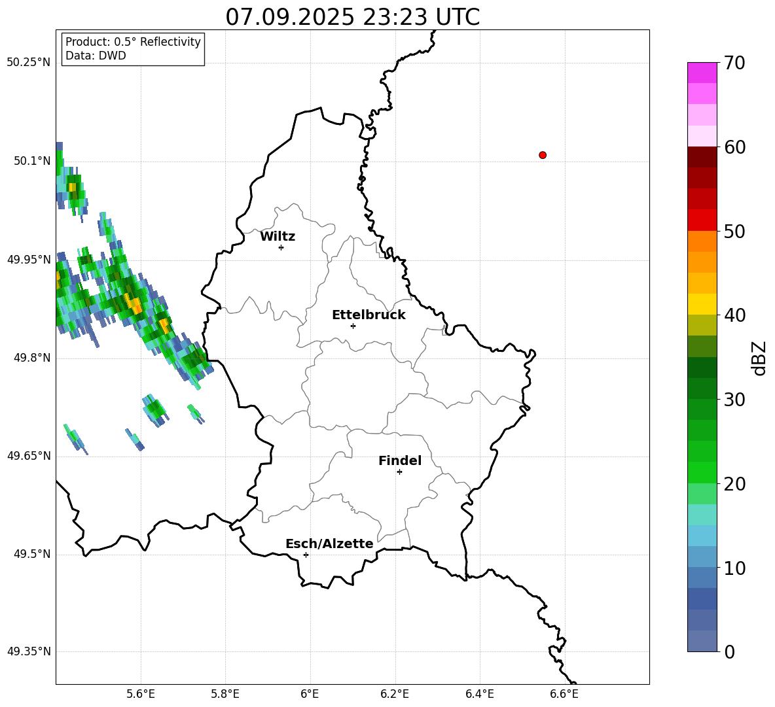Click the orange colorbar segment below 50

[x=702, y=241]
